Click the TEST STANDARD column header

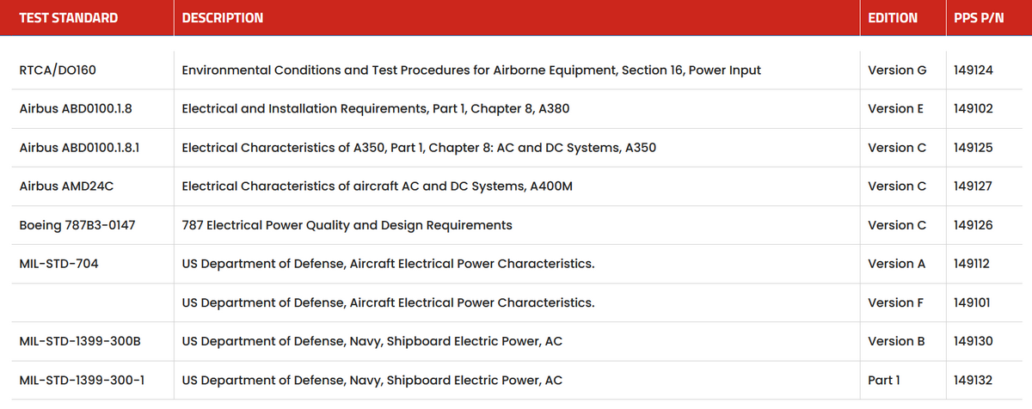69,18
